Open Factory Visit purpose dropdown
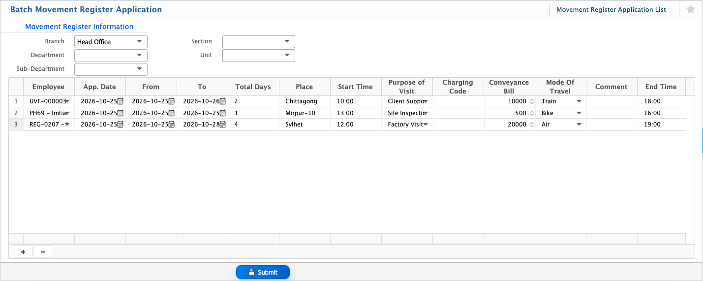703x281 pixels. (426, 125)
